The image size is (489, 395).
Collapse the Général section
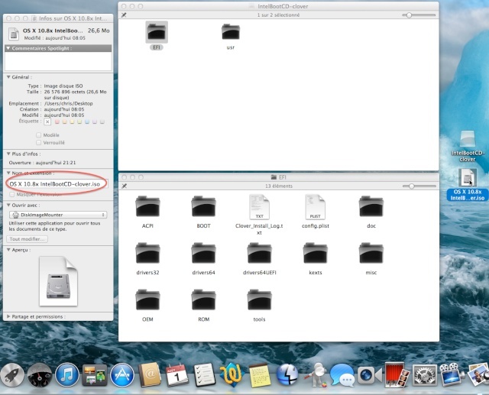tap(8, 77)
